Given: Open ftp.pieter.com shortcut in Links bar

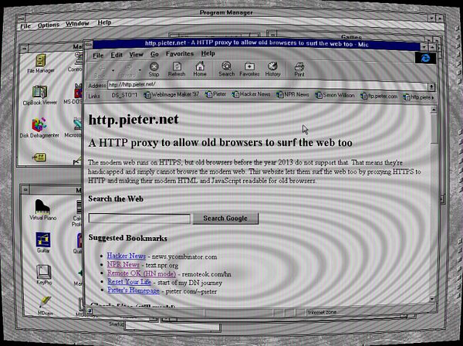Looking at the screenshot, I should pyautogui.click(x=379, y=96).
